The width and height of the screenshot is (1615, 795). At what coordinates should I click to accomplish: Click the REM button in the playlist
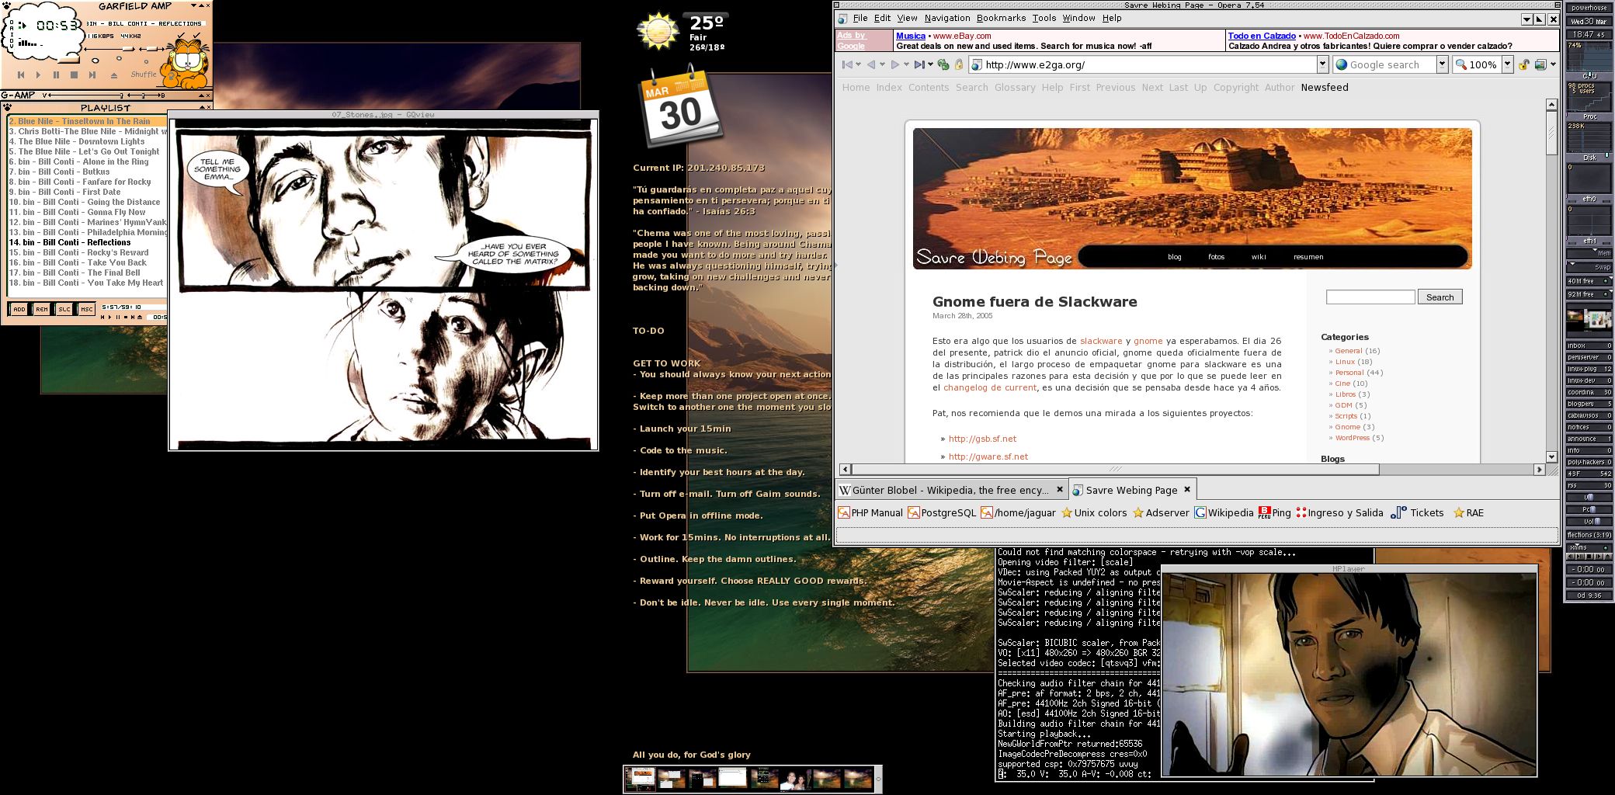pyautogui.click(x=42, y=309)
